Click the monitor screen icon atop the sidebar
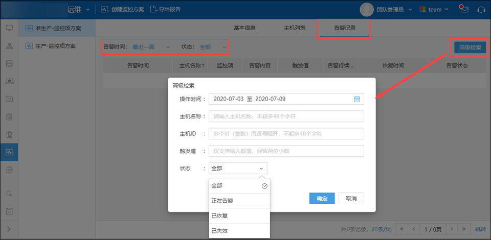The height and width of the screenshot is (240, 491). pyautogui.click(x=9, y=28)
